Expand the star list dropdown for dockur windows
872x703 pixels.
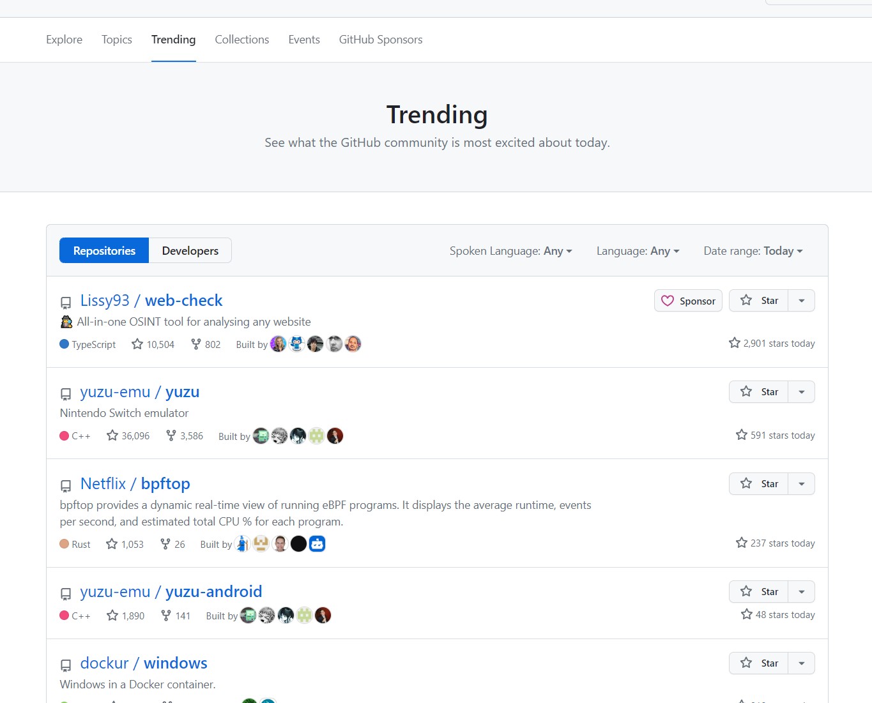pyautogui.click(x=802, y=663)
